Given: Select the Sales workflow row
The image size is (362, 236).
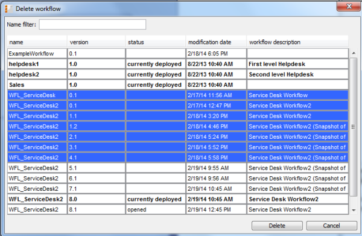Looking at the screenshot, I should coord(178,85).
